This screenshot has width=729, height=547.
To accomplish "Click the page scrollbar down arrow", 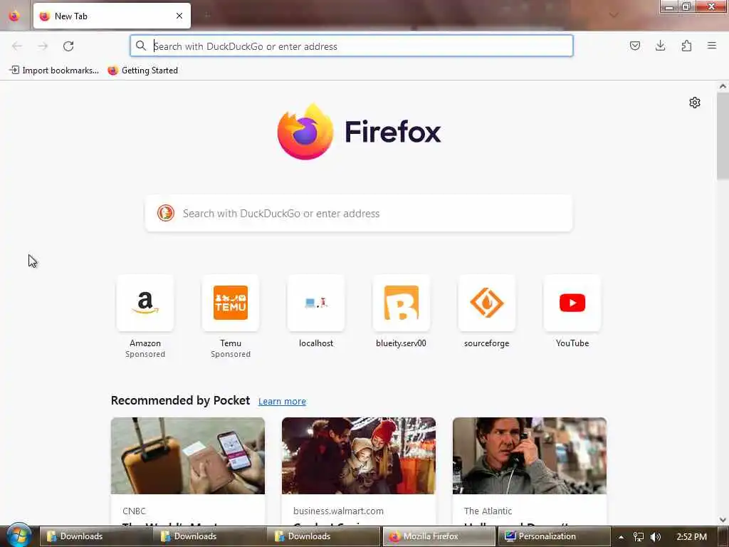I will [x=723, y=519].
